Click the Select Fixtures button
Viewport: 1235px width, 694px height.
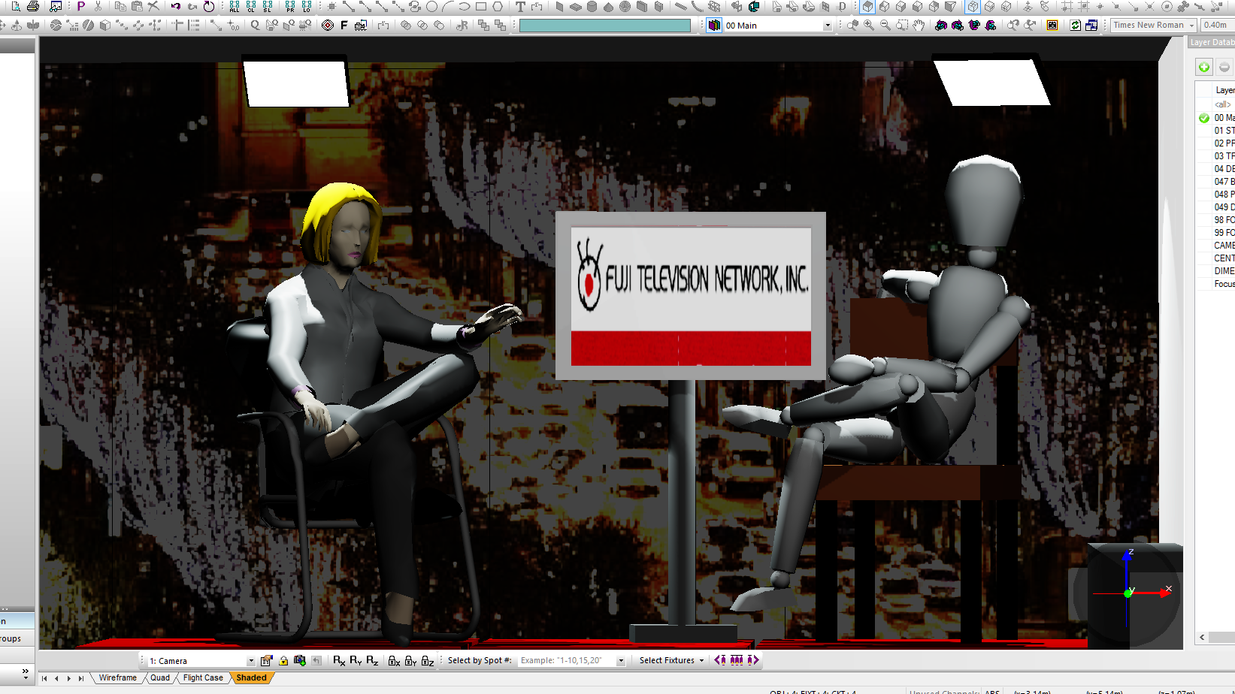pyautogui.click(x=671, y=660)
